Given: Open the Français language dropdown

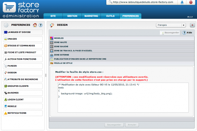Looking at the screenshot, I should click(x=171, y=25).
